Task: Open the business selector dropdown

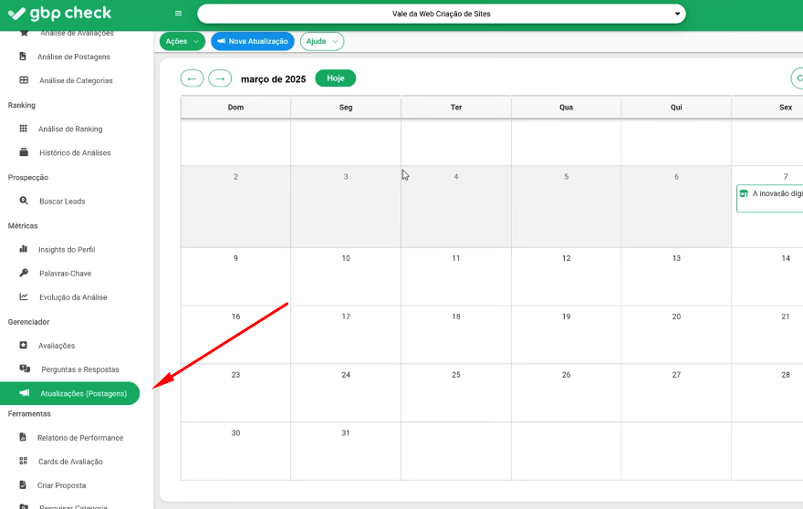Action: pos(442,14)
